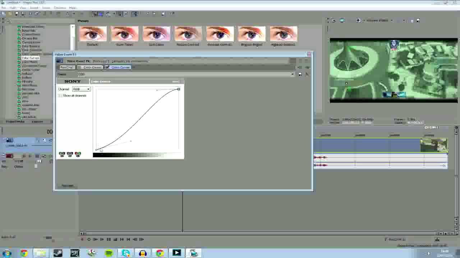Select the Pan/Crop effect button

(66, 67)
